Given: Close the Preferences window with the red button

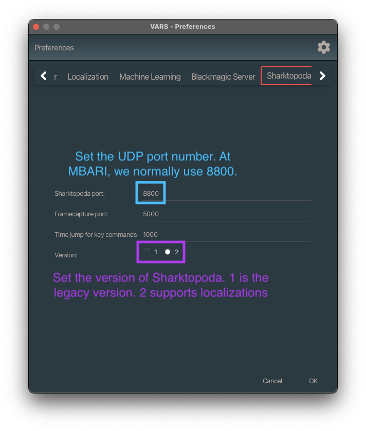Looking at the screenshot, I should [x=36, y=27].
